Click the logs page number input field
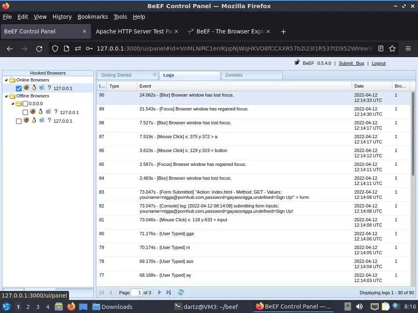This screenshot has height=313, width=418. [x=136, y=292]
